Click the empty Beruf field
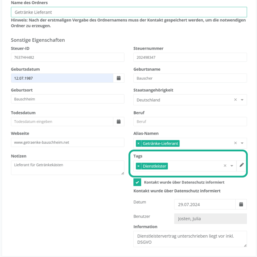The image size is (257, 257). [190, 122]
